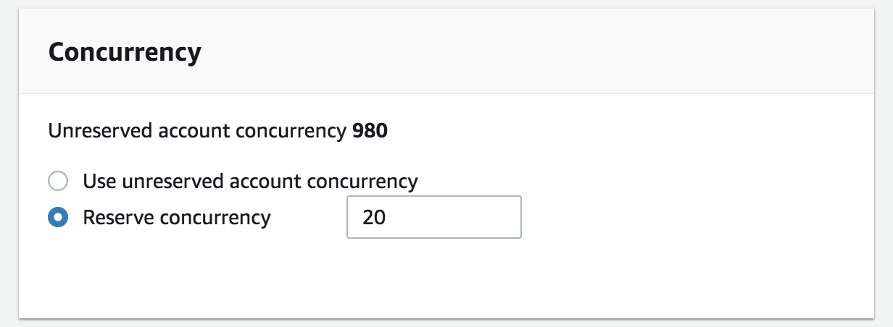Click the bold 980 unreserved concurrency value
This screenshot has width=893, height=327.
click(370, 132)
